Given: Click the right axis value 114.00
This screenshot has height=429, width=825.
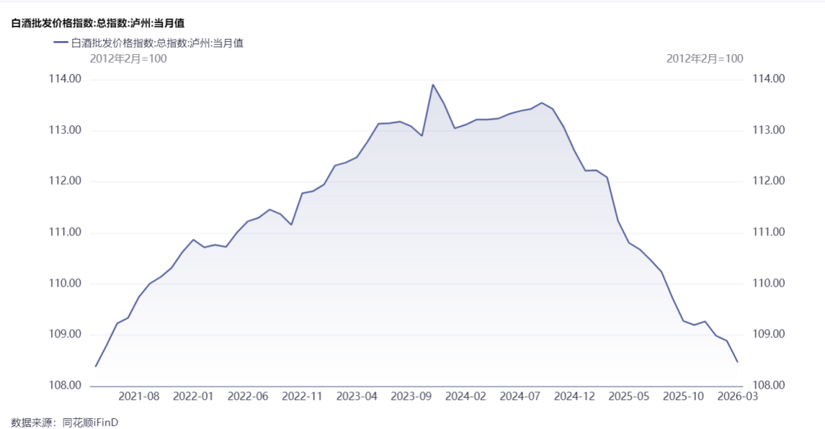Looking at the screenshot, I should point(768,79).
